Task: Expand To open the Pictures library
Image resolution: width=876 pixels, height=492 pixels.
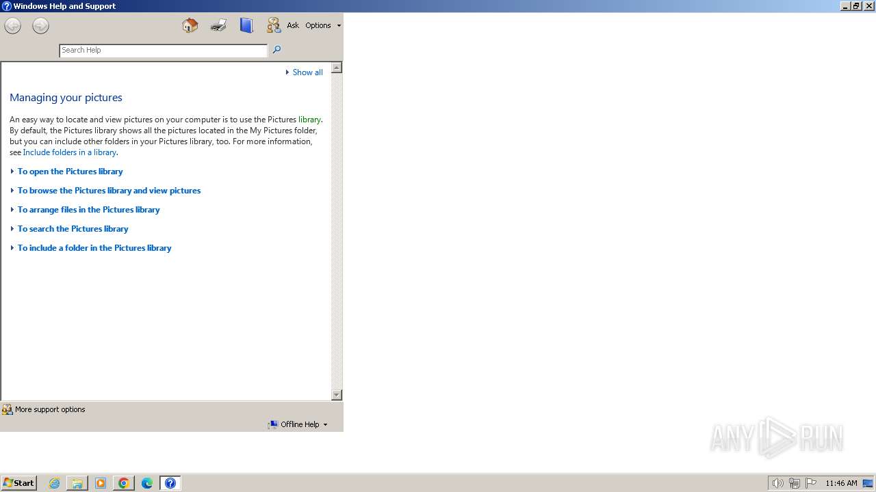Action: coord(70,172)
